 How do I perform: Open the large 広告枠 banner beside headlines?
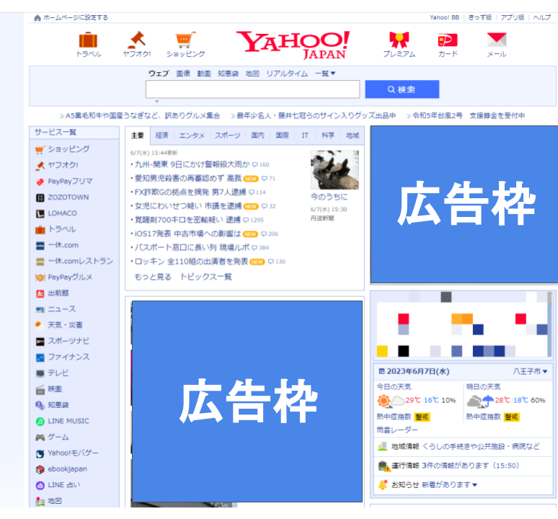click(464, 205)
